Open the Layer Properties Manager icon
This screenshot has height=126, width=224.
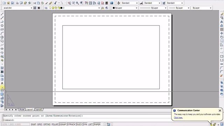pyautogui.click(x=46, y=8)
